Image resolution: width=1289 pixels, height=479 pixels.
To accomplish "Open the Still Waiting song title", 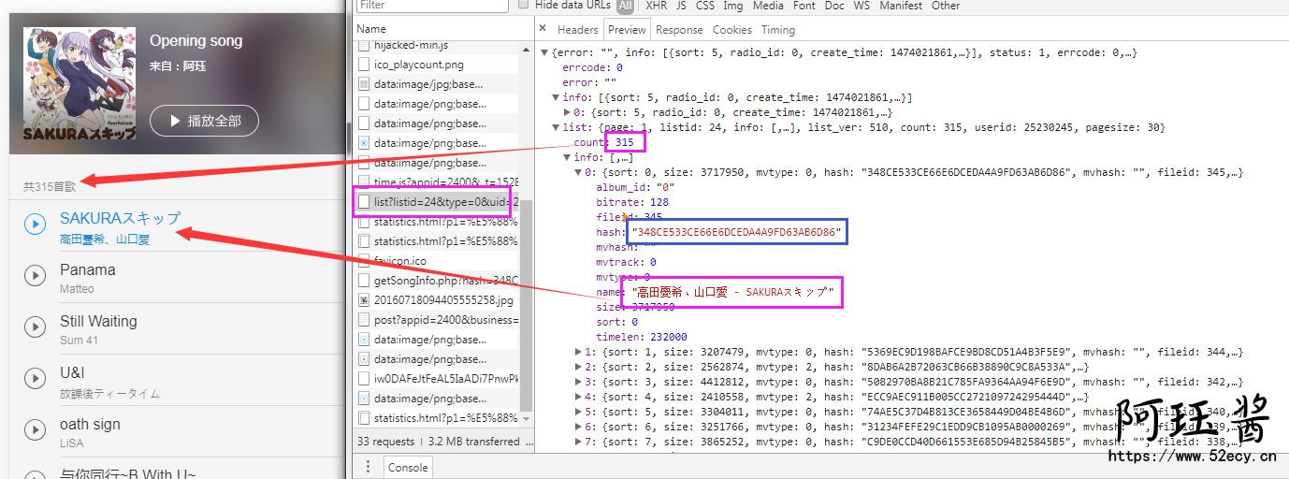I will [98, 321].
